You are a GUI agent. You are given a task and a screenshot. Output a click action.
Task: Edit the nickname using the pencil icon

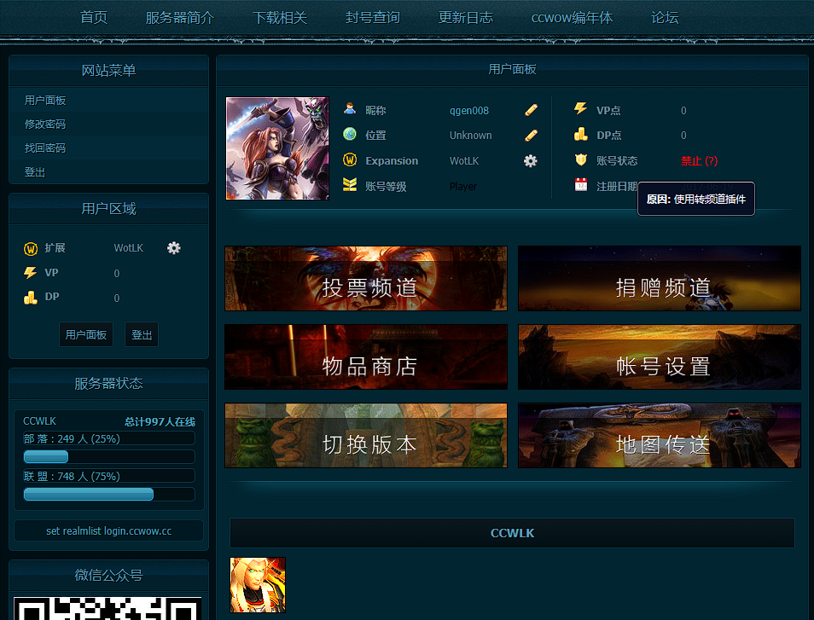point(530,109)
